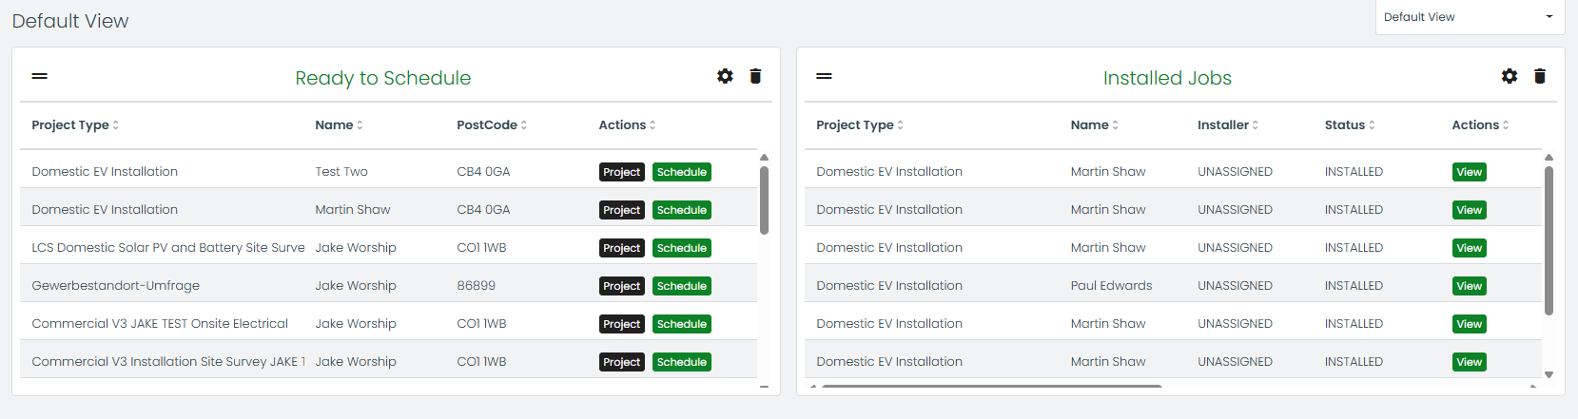Open the Default View dropdown
1578x419 pixels.
[x=1469, y=17]
